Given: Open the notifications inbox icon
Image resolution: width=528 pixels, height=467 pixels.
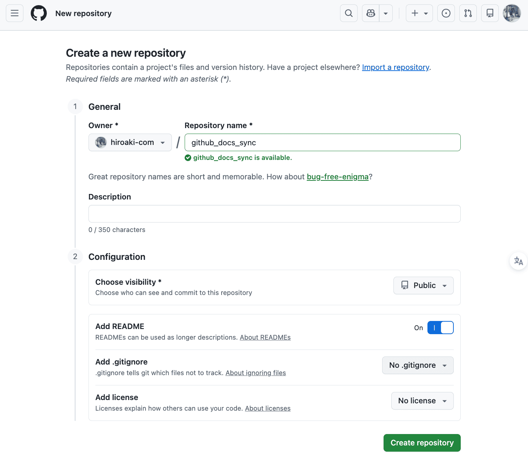Looking at the screenshot, I should coord(490,13).
